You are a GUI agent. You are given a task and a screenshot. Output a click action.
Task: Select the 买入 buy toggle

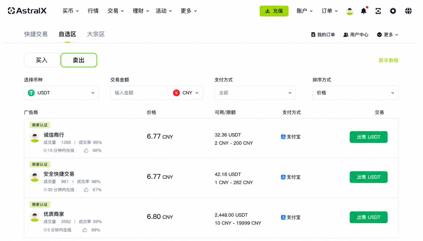(42, 60)
